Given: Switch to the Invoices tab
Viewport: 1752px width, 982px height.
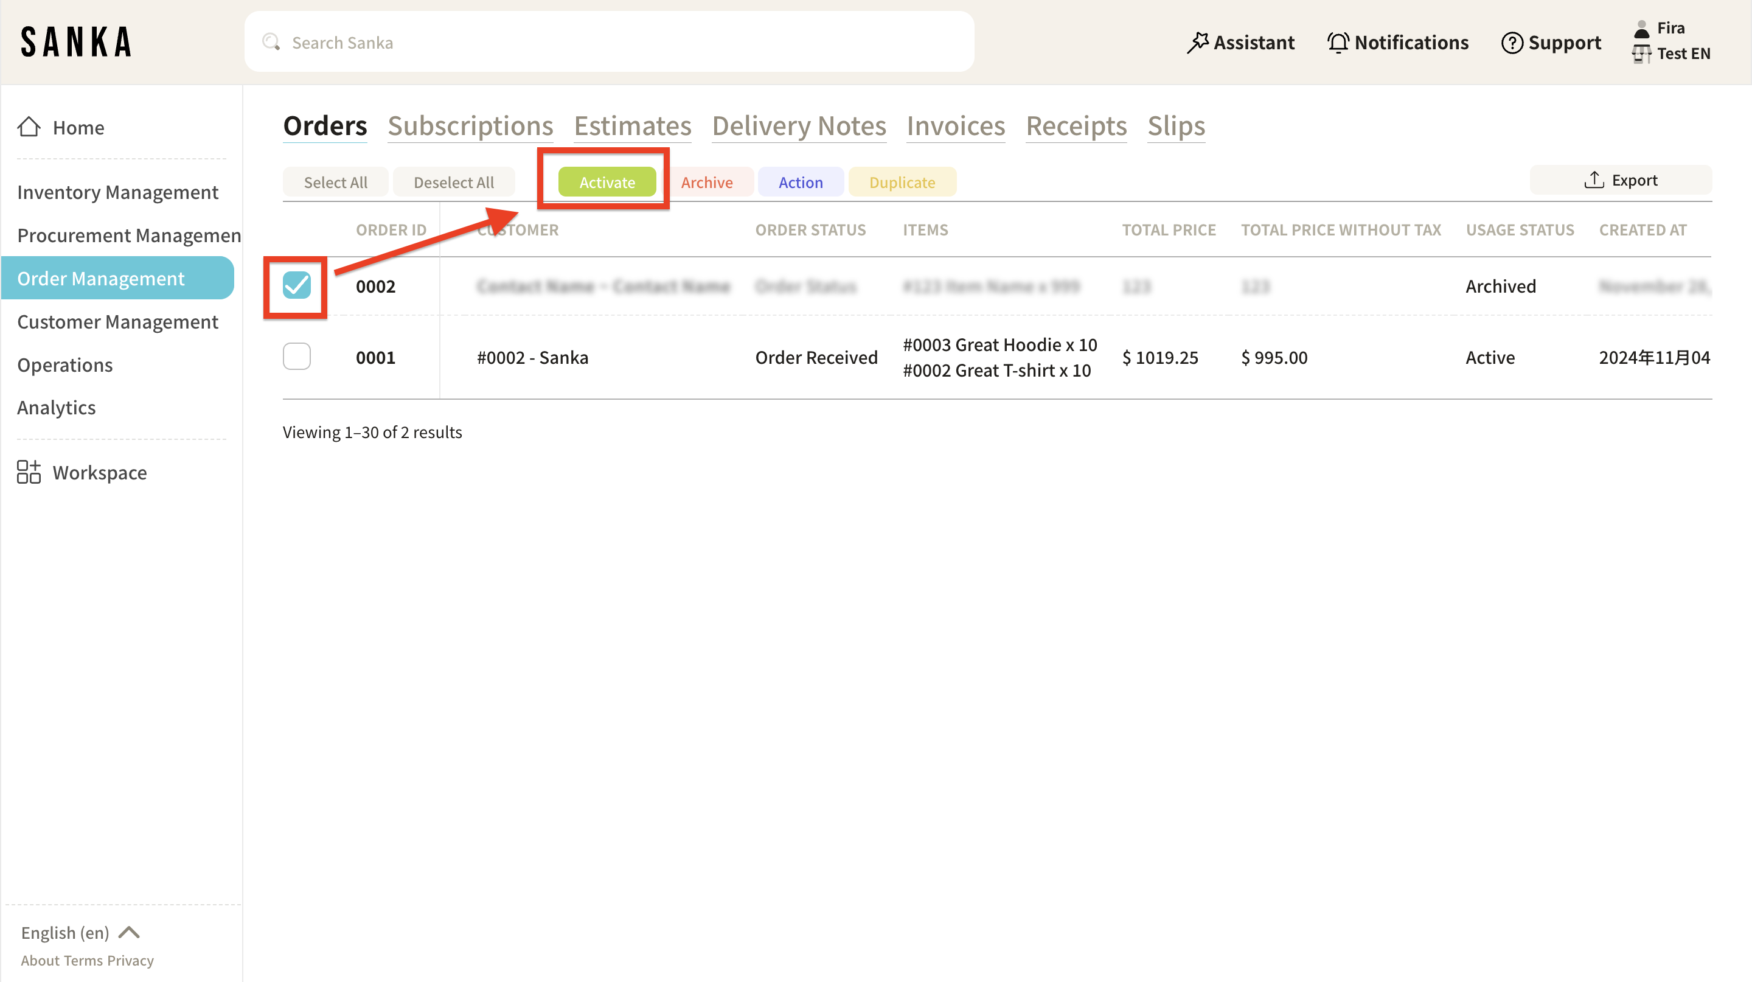Looking at the screenshot, I should [x=956, y=126].
